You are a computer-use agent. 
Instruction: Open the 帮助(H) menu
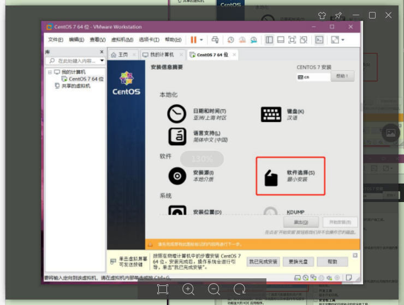coord(173,40)
